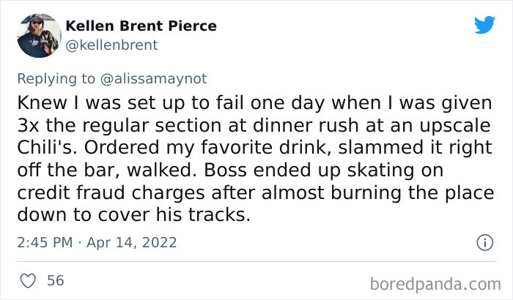Screen dimensions: 513x300
Task: Like the tweet with the heart icon
Action: point(26,280)
